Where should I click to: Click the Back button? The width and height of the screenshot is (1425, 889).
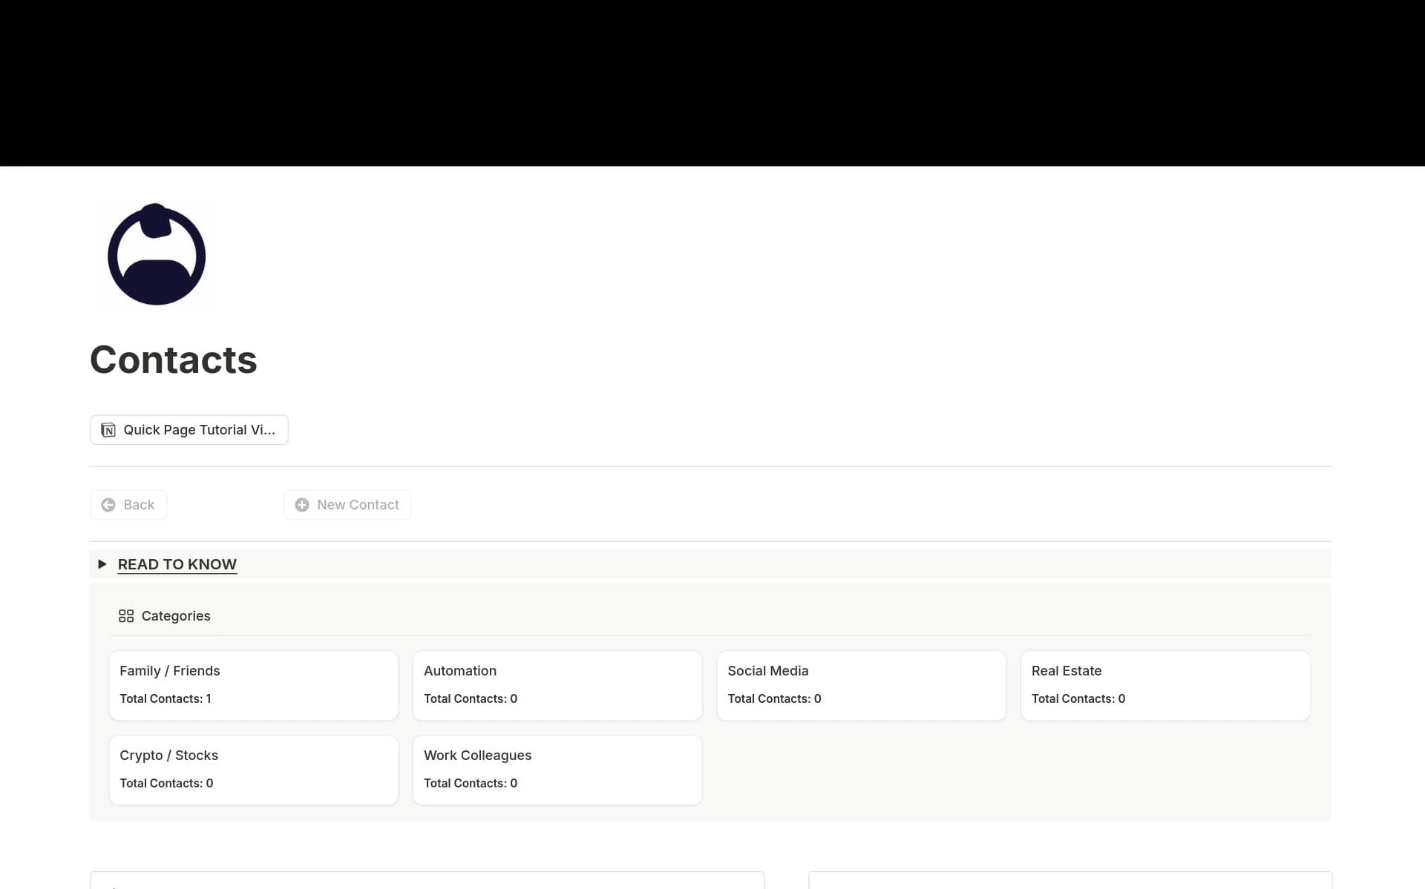[x=128, y=505]
